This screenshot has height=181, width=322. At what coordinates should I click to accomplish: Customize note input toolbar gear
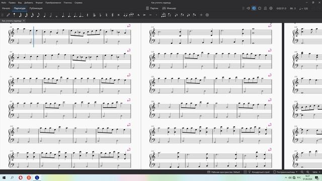pos(207,15)
